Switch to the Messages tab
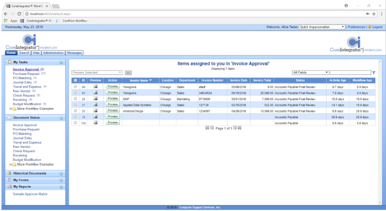386x211 pixels. (x=74, y=53)
